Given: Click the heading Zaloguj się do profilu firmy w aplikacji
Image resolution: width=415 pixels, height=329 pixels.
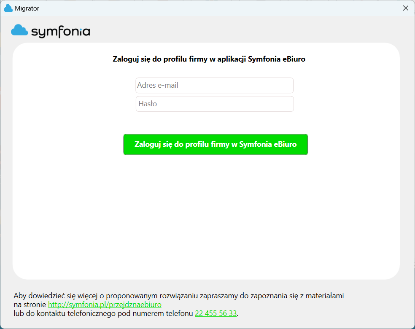Looking at the screenshot, I should point(209,59).
